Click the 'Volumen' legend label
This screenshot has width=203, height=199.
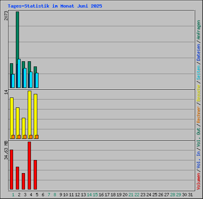[199, 181]
